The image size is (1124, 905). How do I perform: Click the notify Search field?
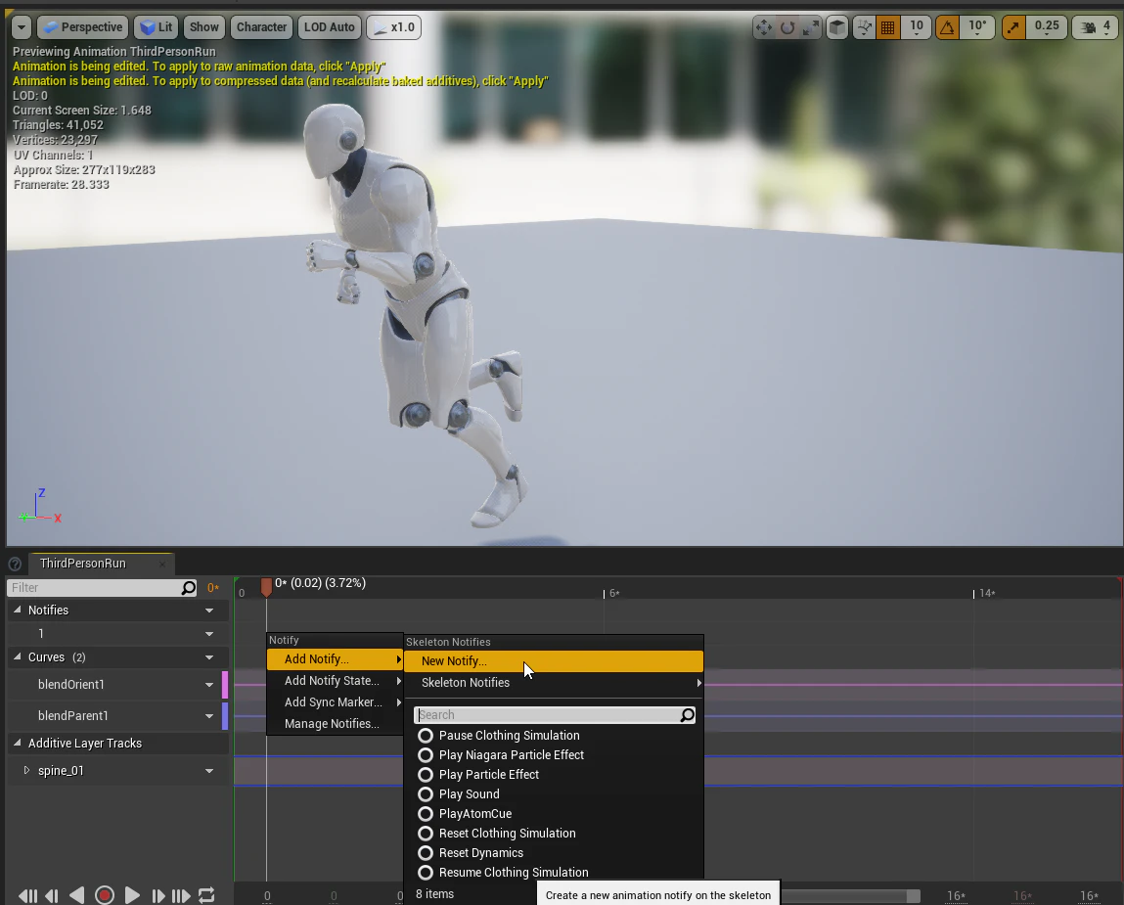click(x=549, y=715)
